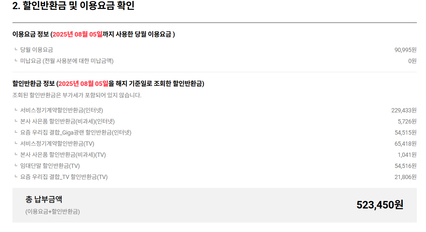Click the 54,515원 amount

(x=405, y=132)
